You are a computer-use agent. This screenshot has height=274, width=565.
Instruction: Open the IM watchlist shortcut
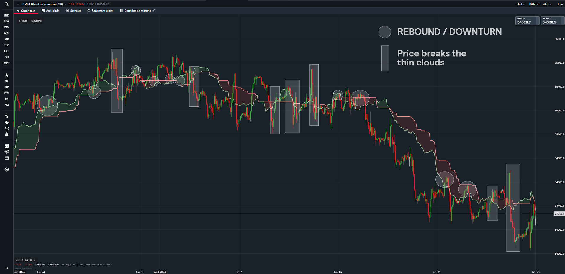pyautogui.click(x=6, y=99)
